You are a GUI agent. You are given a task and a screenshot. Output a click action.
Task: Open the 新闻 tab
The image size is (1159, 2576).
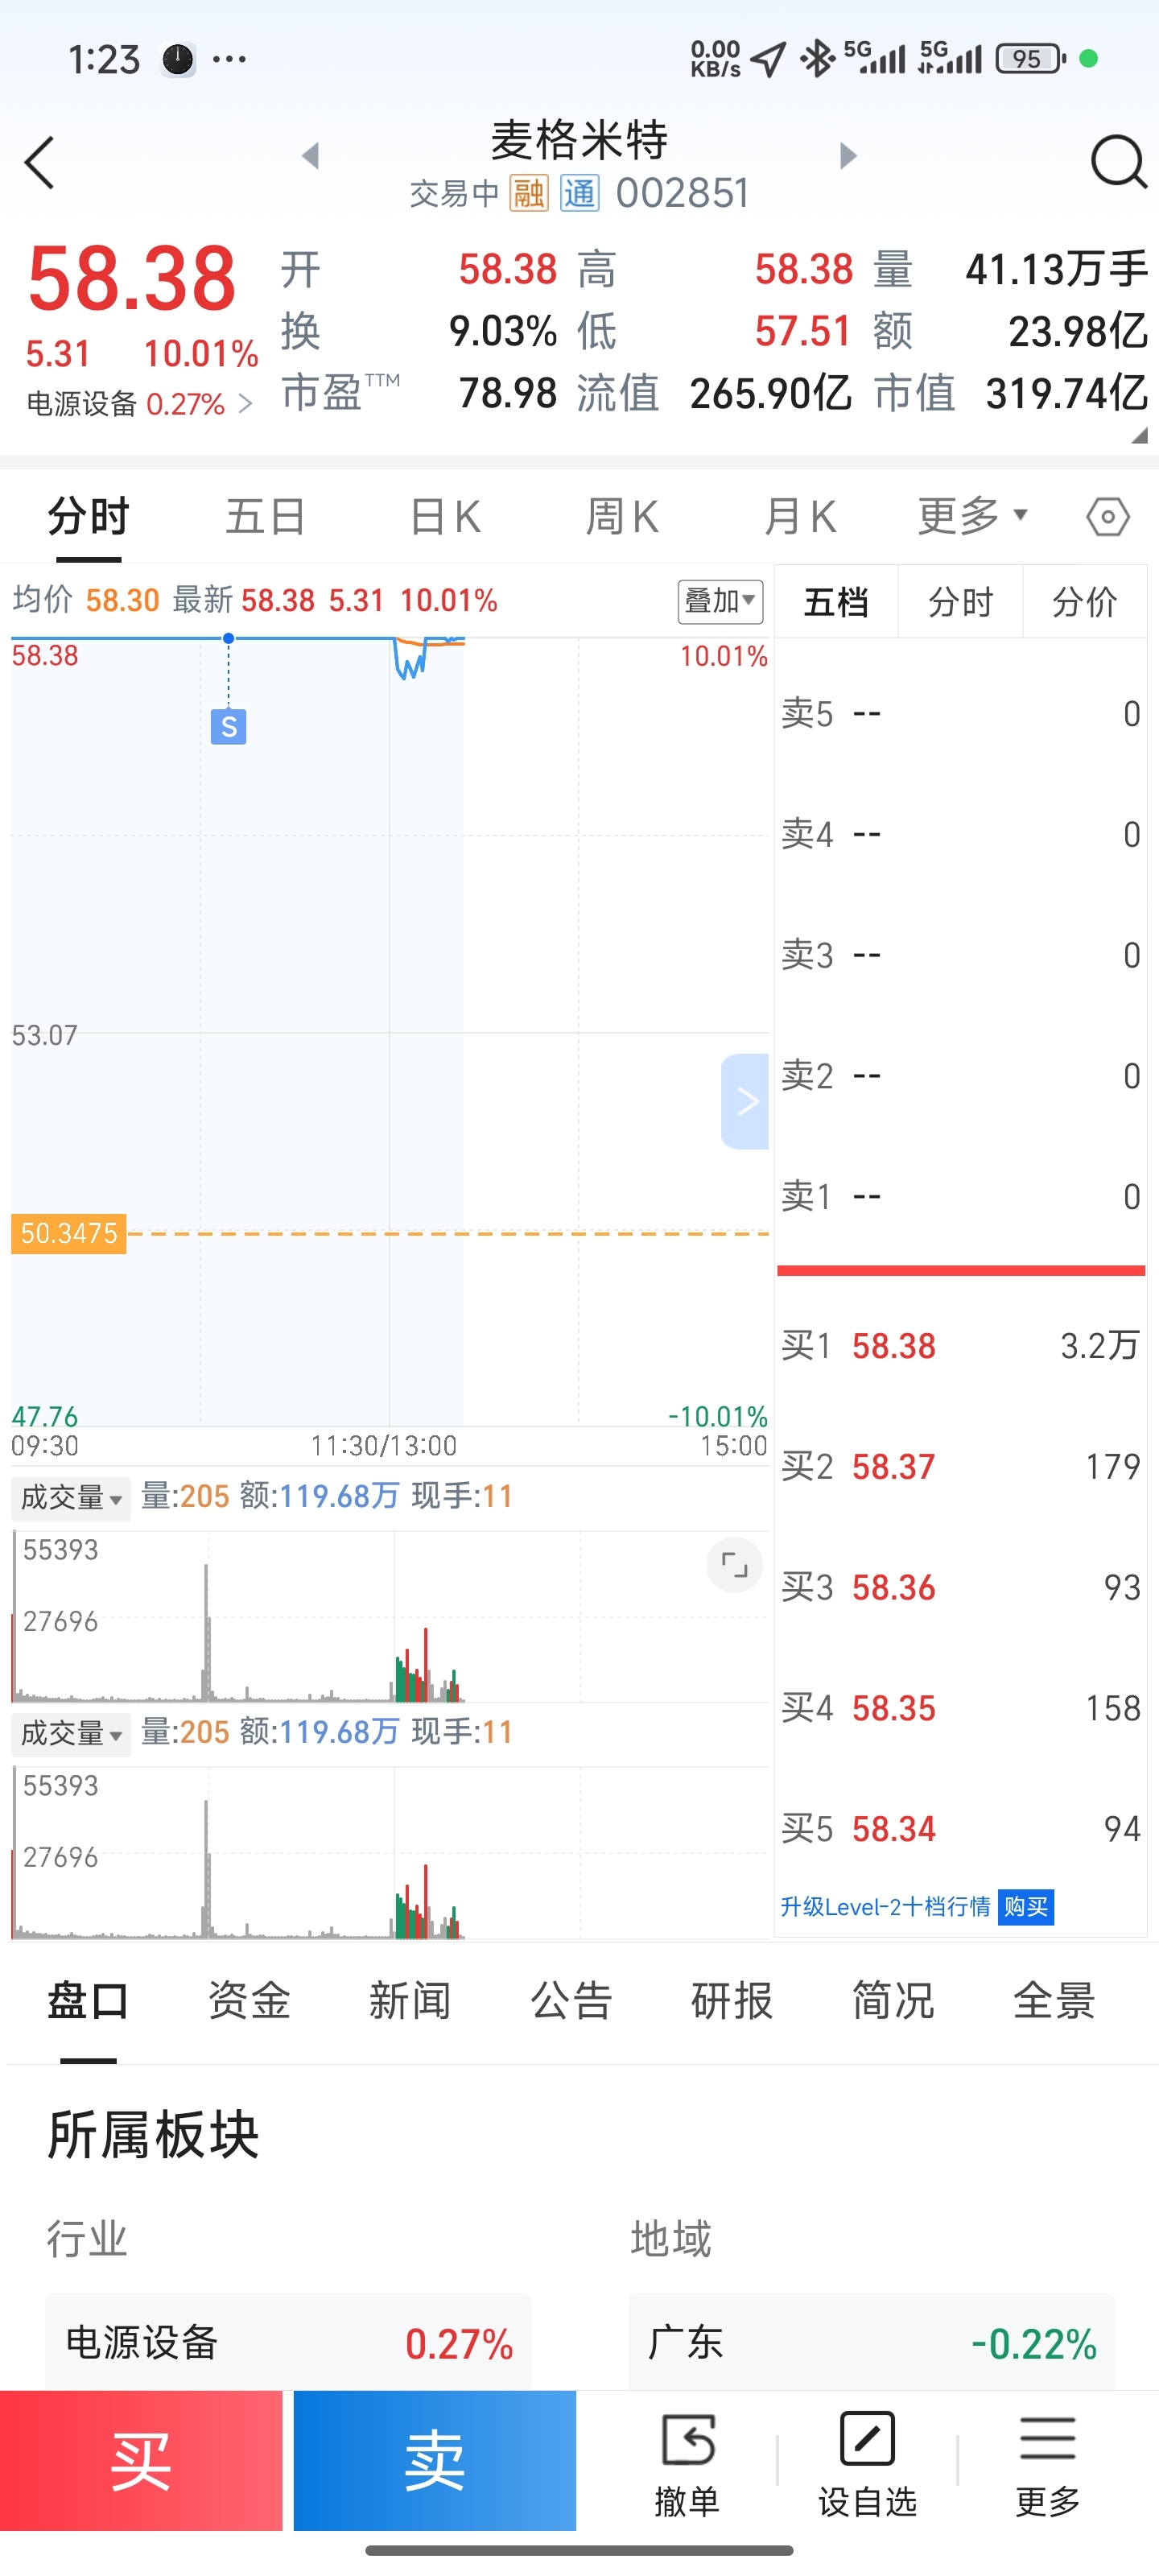pos(410,2001)
